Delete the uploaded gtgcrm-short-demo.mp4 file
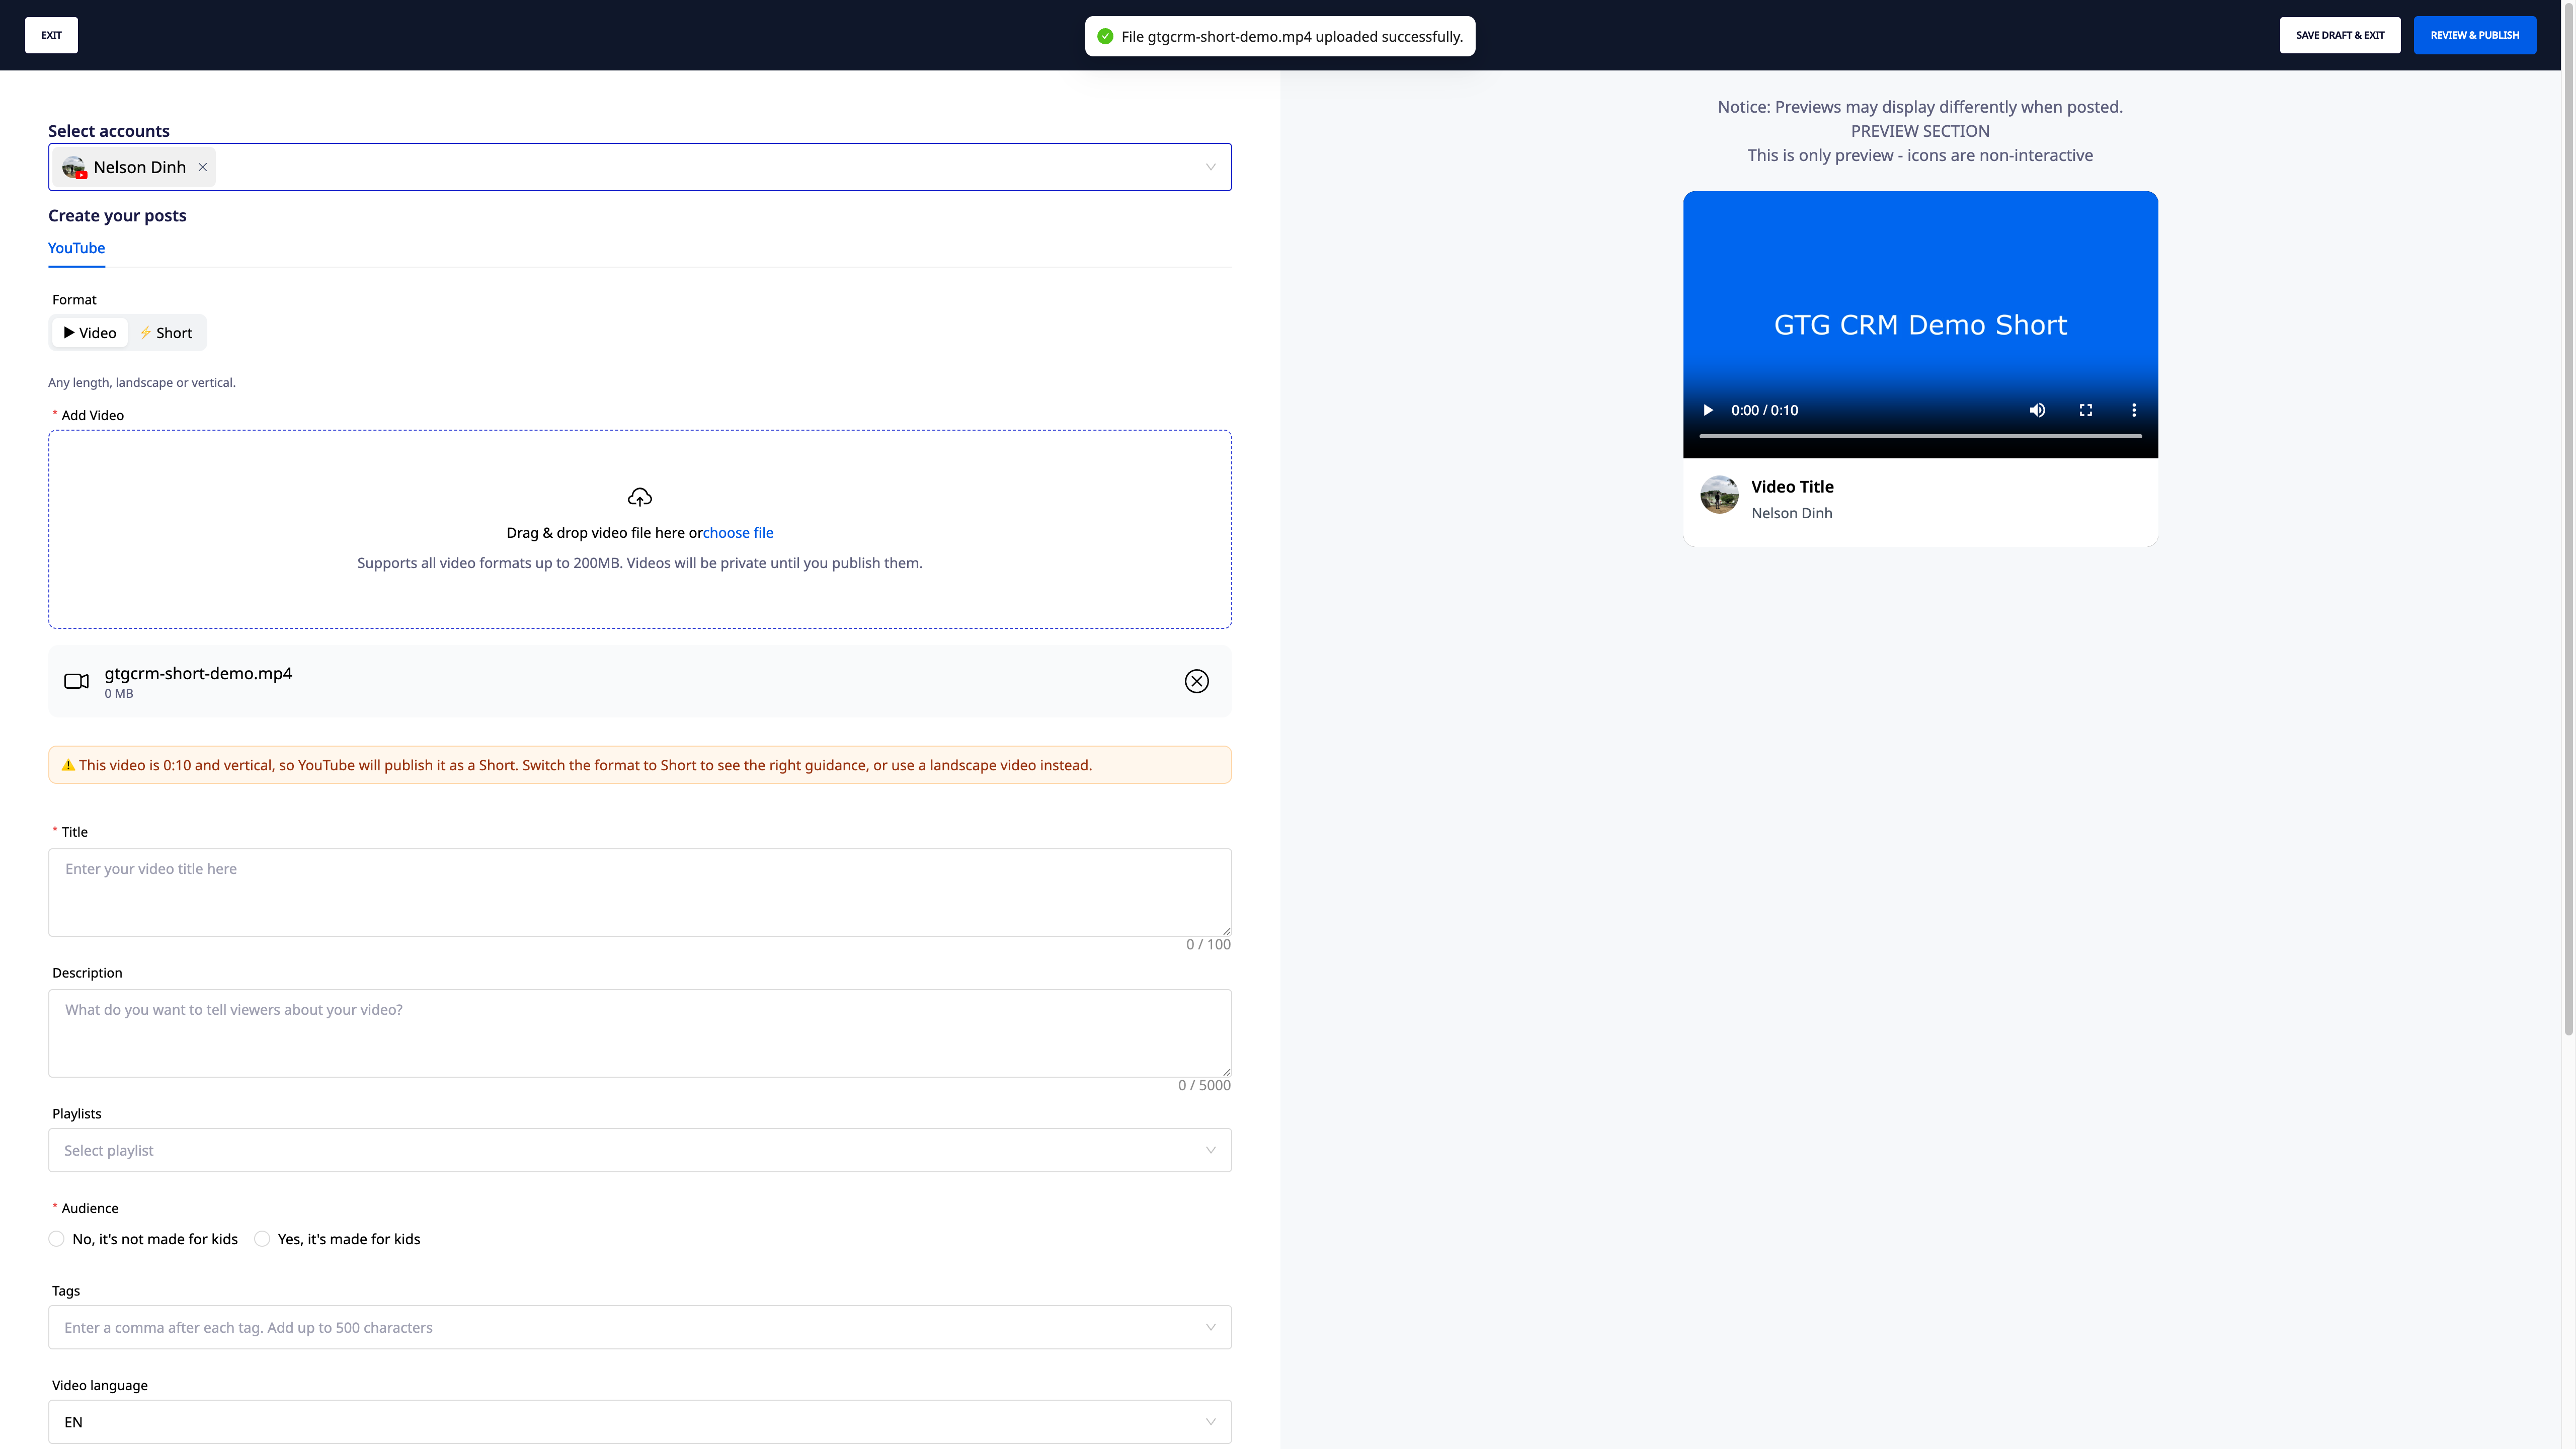Screen dimensions: 2576x1449 click(x=1196, y=681)
